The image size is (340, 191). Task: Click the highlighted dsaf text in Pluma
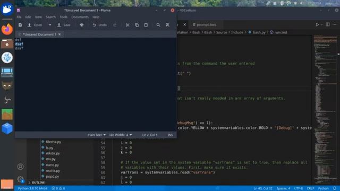(x=19, y=44)
